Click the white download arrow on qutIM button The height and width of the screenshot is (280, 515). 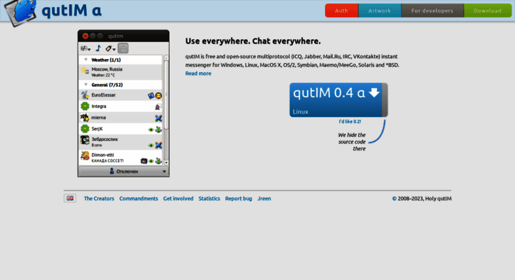pos(374,93)
